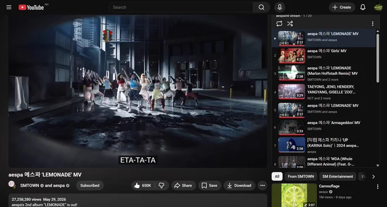Play aespa 'WDA (Whole Different Animal)' item
Viewport: 387px width, 207px height.
(324, 162)
